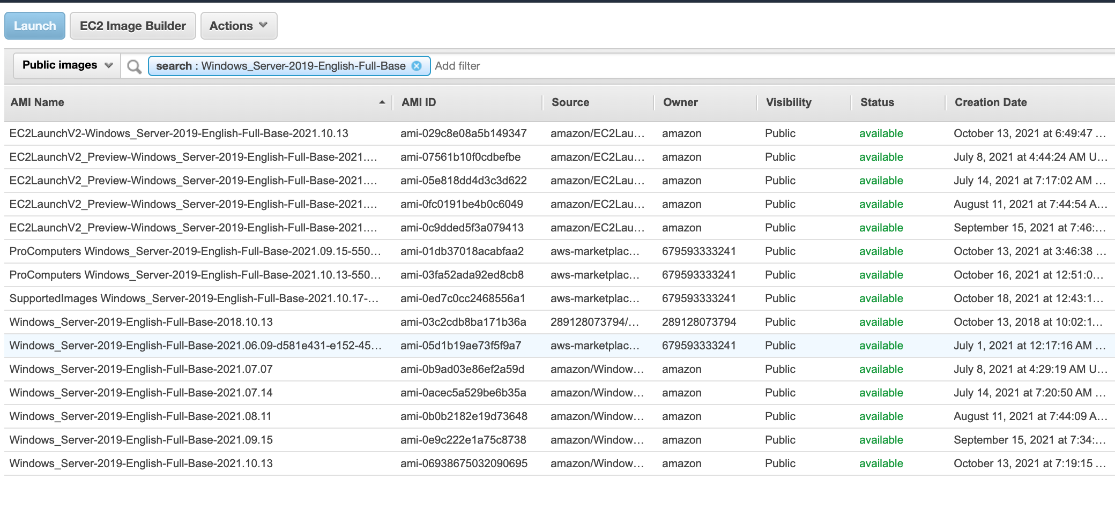Select AMI ID ami-06938675032090695
Image resolution: width=1115 pixels, height=524 pixels.
464,463
